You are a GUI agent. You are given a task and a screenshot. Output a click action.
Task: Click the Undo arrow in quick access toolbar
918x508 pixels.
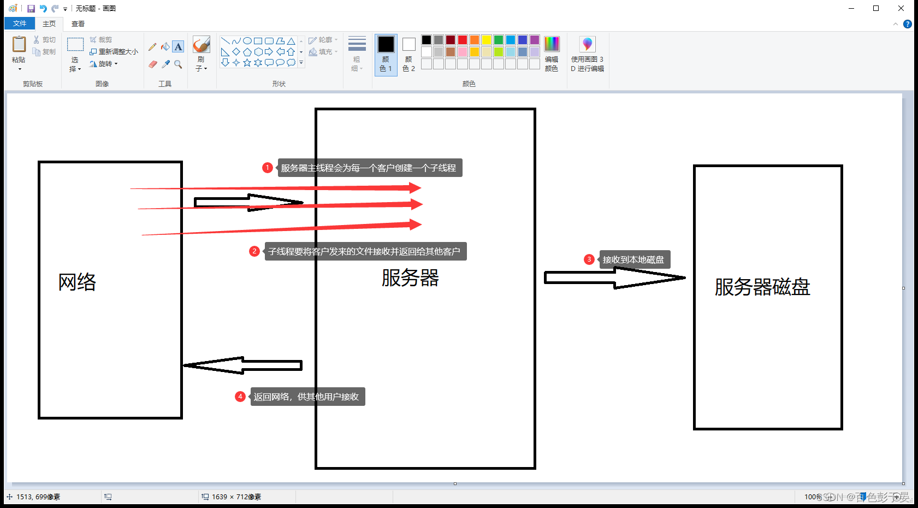point(43,9)
